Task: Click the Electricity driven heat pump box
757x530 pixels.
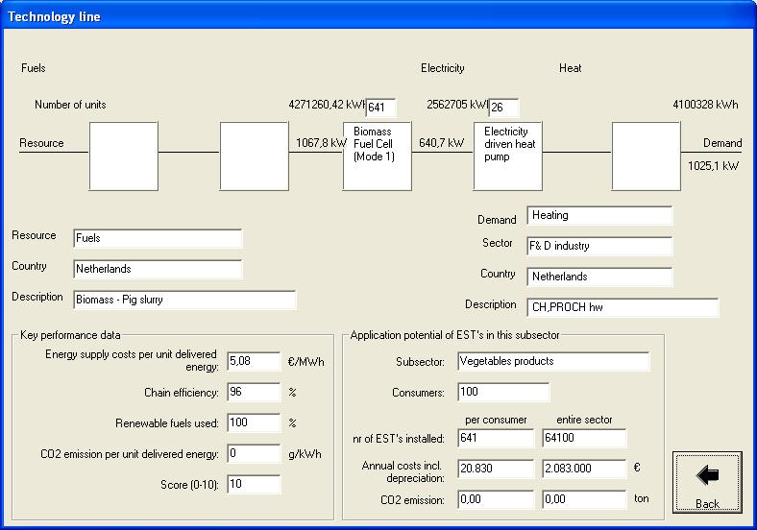Action: coord(508,156)
